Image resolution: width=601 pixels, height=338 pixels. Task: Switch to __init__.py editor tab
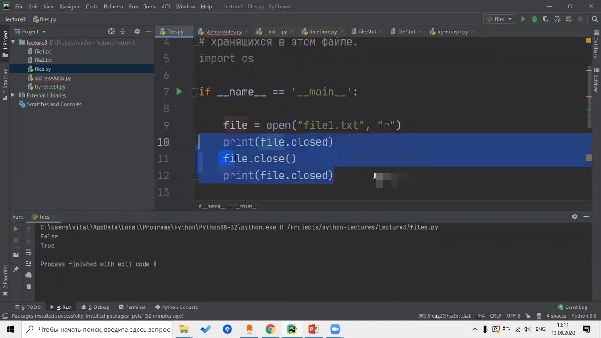coord(275,31)
